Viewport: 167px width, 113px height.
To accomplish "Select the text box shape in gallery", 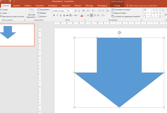I will pyautogui.click(x=145, y=10).
